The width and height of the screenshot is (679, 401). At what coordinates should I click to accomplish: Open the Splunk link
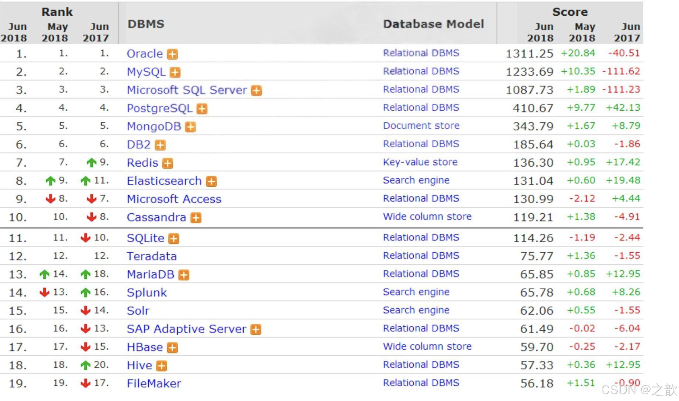click(x=147, y=293)
